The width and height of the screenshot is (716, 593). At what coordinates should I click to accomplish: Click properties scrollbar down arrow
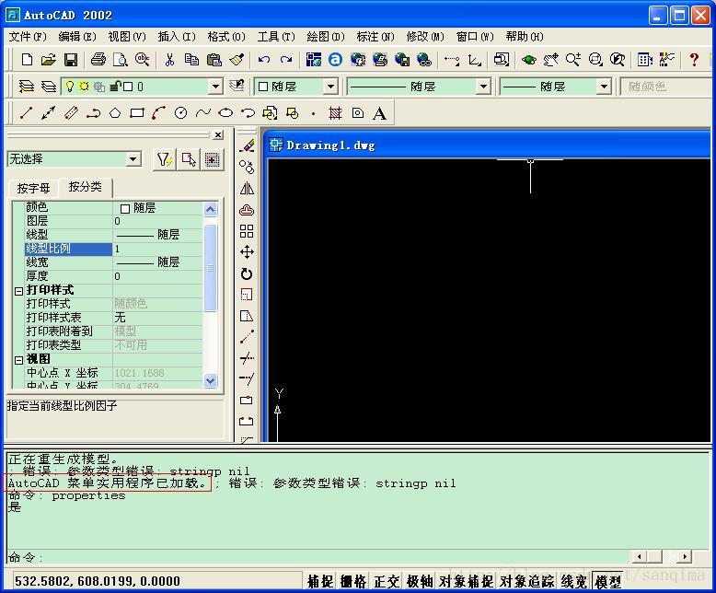click(210, 380)
